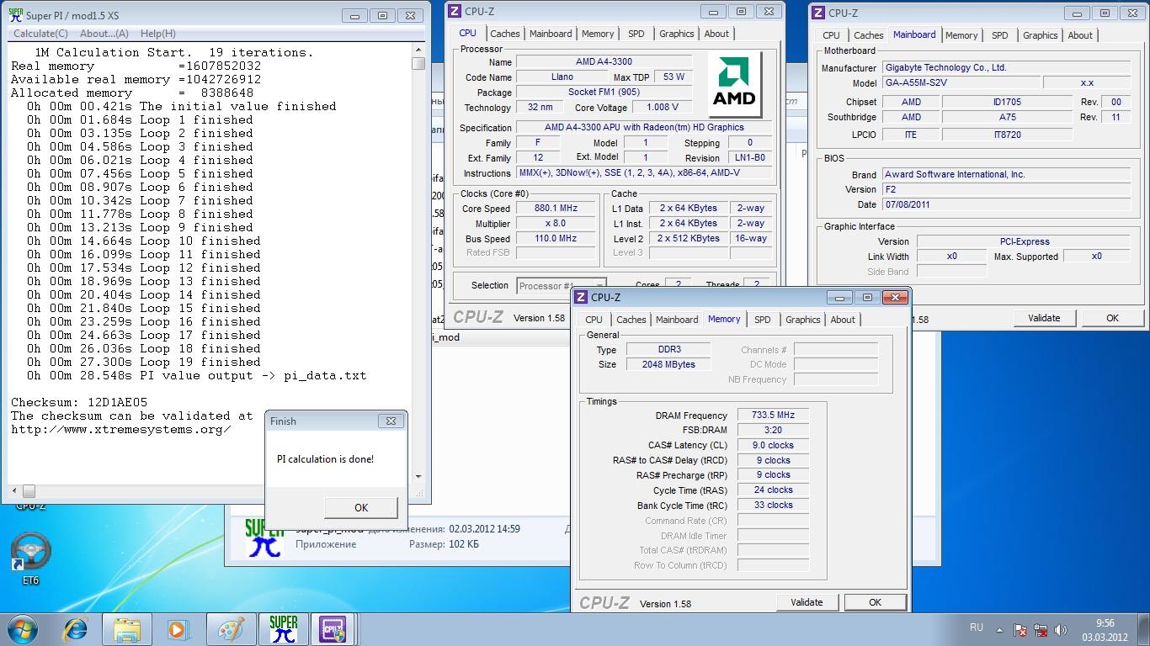Open the taskbar clock showing 9:56

point(1104,629)
